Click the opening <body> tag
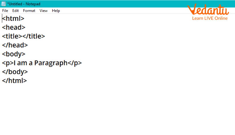235x135 pixels. [x=14, y=54]
